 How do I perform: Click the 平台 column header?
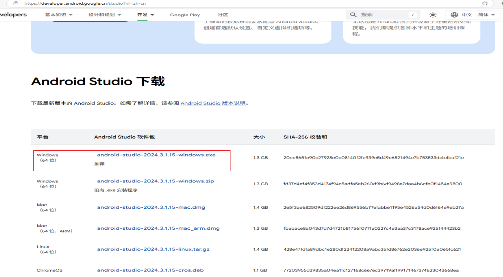click(x=43, y=137)
